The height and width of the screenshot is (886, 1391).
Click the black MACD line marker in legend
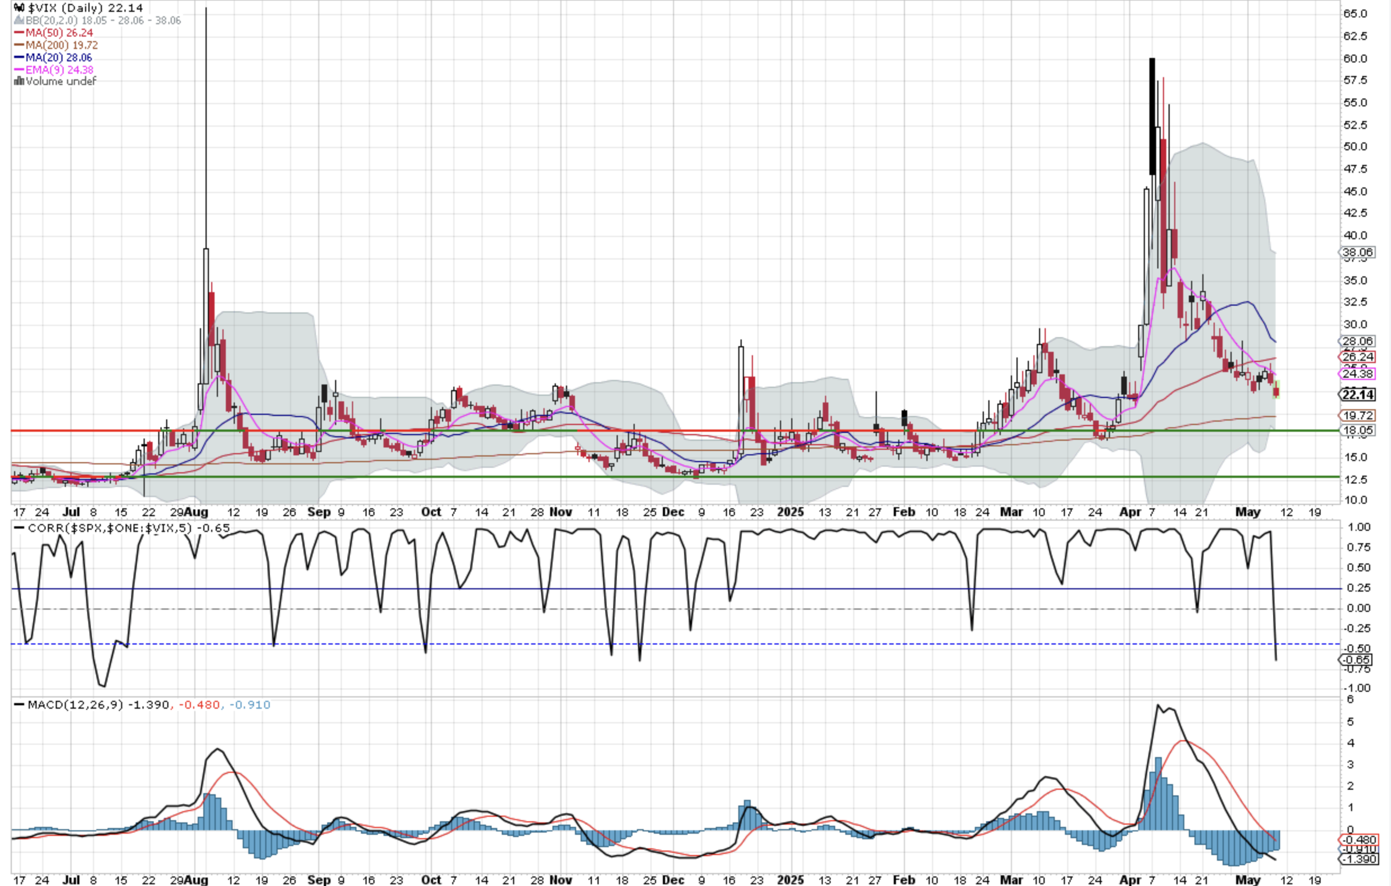19,705
